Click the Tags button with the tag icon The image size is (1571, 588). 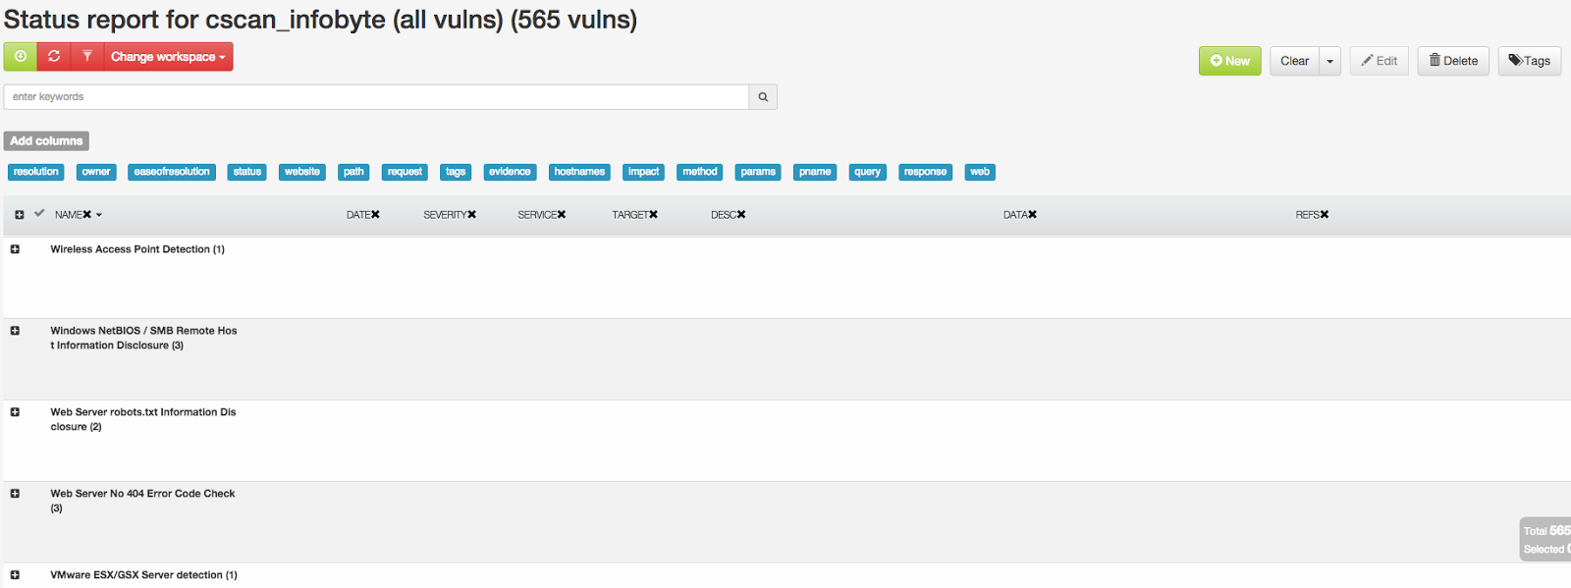pyautogui.click(x=1529, y=61)
